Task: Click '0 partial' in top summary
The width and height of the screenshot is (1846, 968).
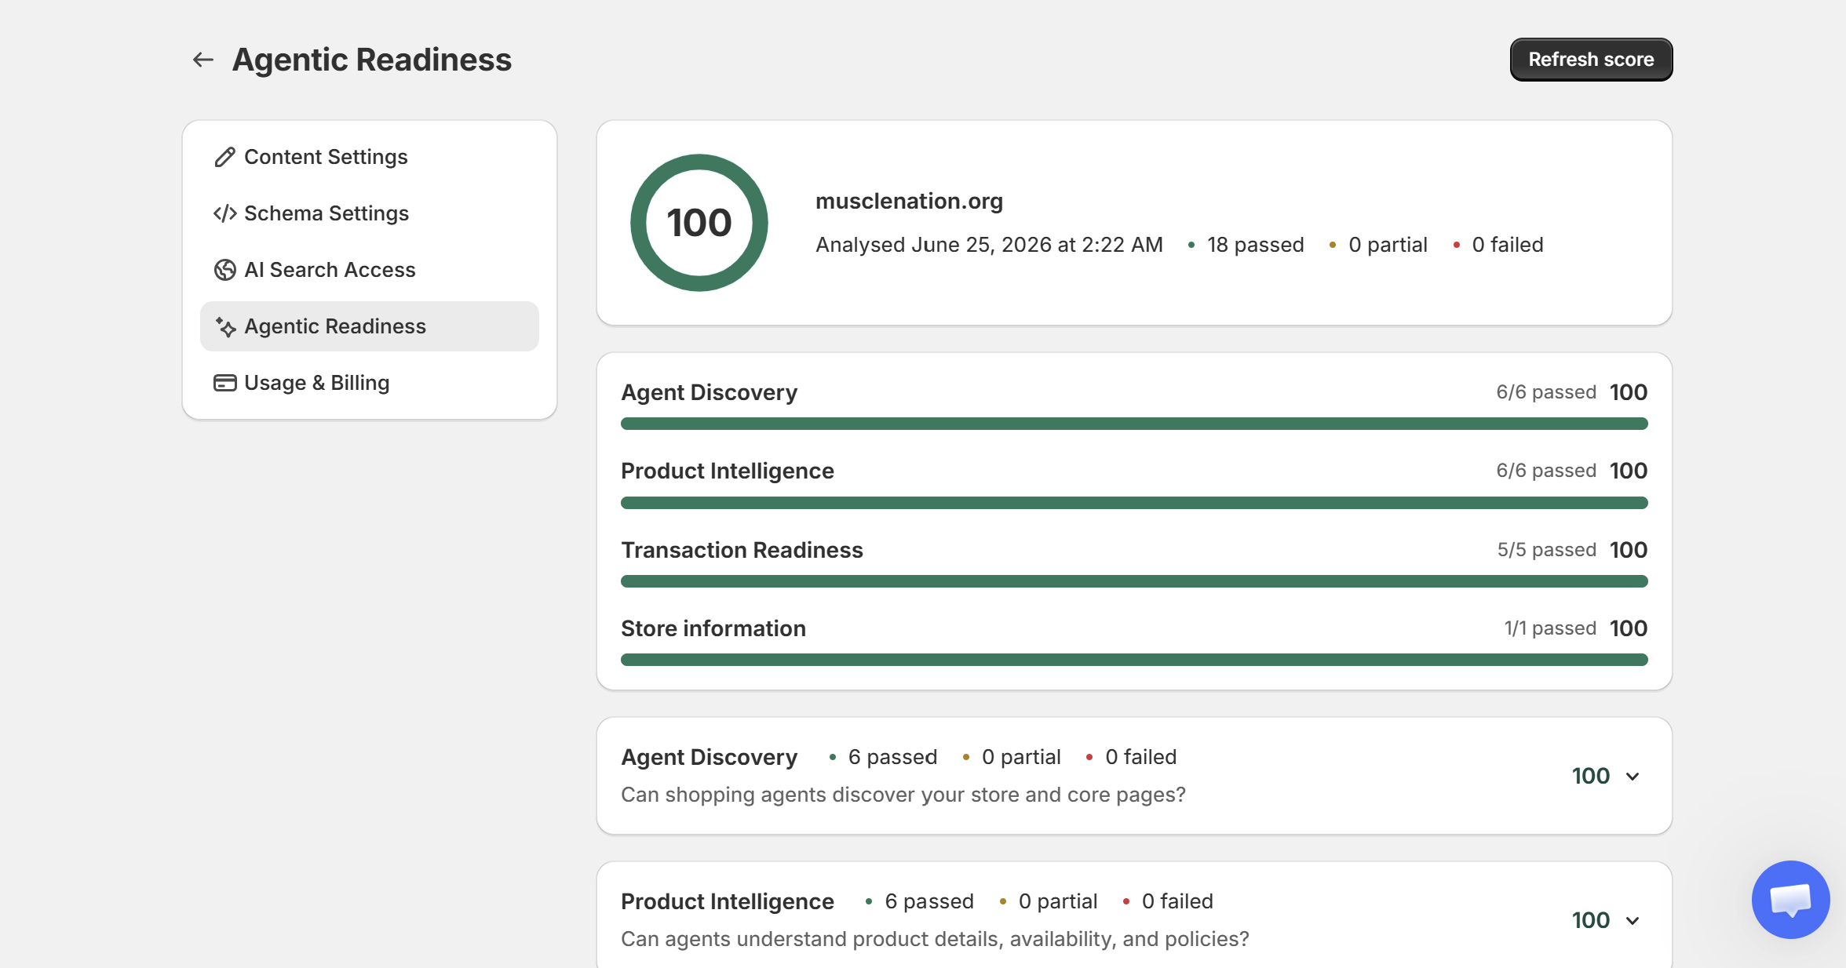Action: (x=1388, y=245)
